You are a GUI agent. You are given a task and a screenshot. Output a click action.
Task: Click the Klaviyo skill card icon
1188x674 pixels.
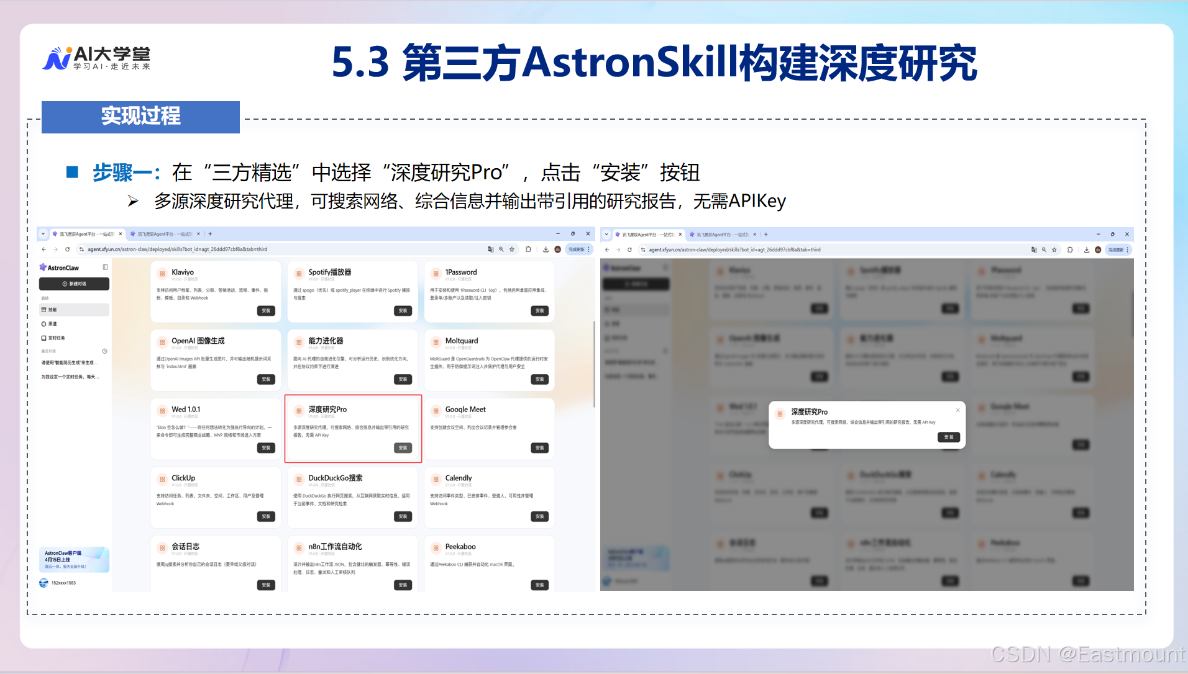[162, 273]
